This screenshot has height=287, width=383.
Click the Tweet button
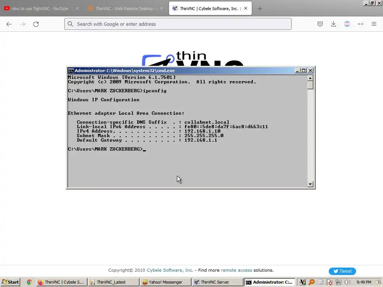(342, 271)
